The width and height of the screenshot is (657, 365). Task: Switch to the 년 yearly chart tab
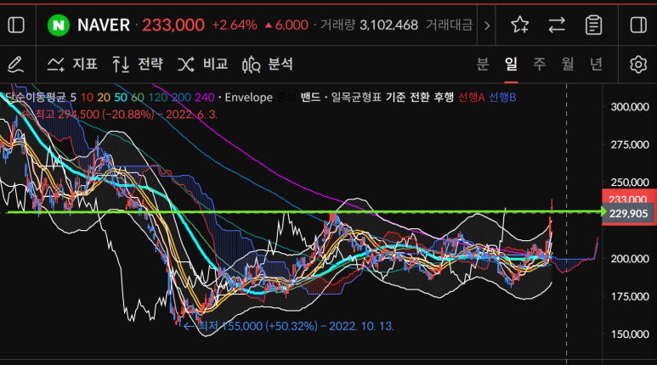[x=596, y=64]
